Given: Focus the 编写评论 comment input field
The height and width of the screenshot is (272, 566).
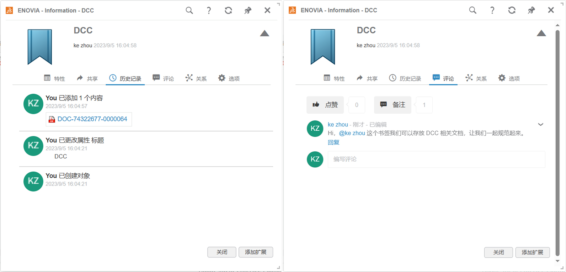Looking at the screenshot, I should click(x=436, y=159).
